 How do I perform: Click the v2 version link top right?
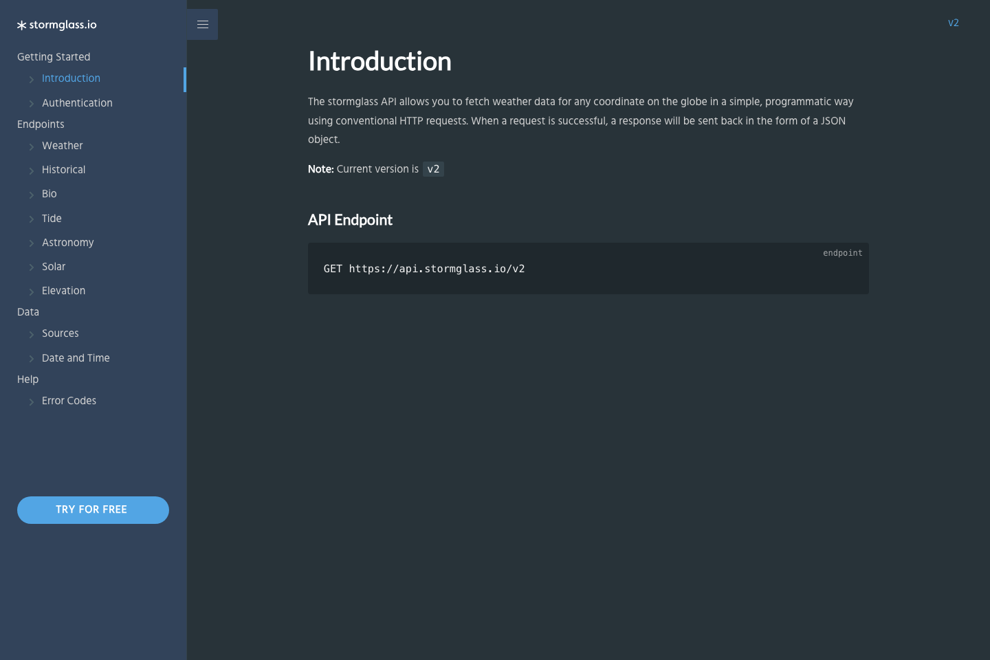tap(954, 23)
